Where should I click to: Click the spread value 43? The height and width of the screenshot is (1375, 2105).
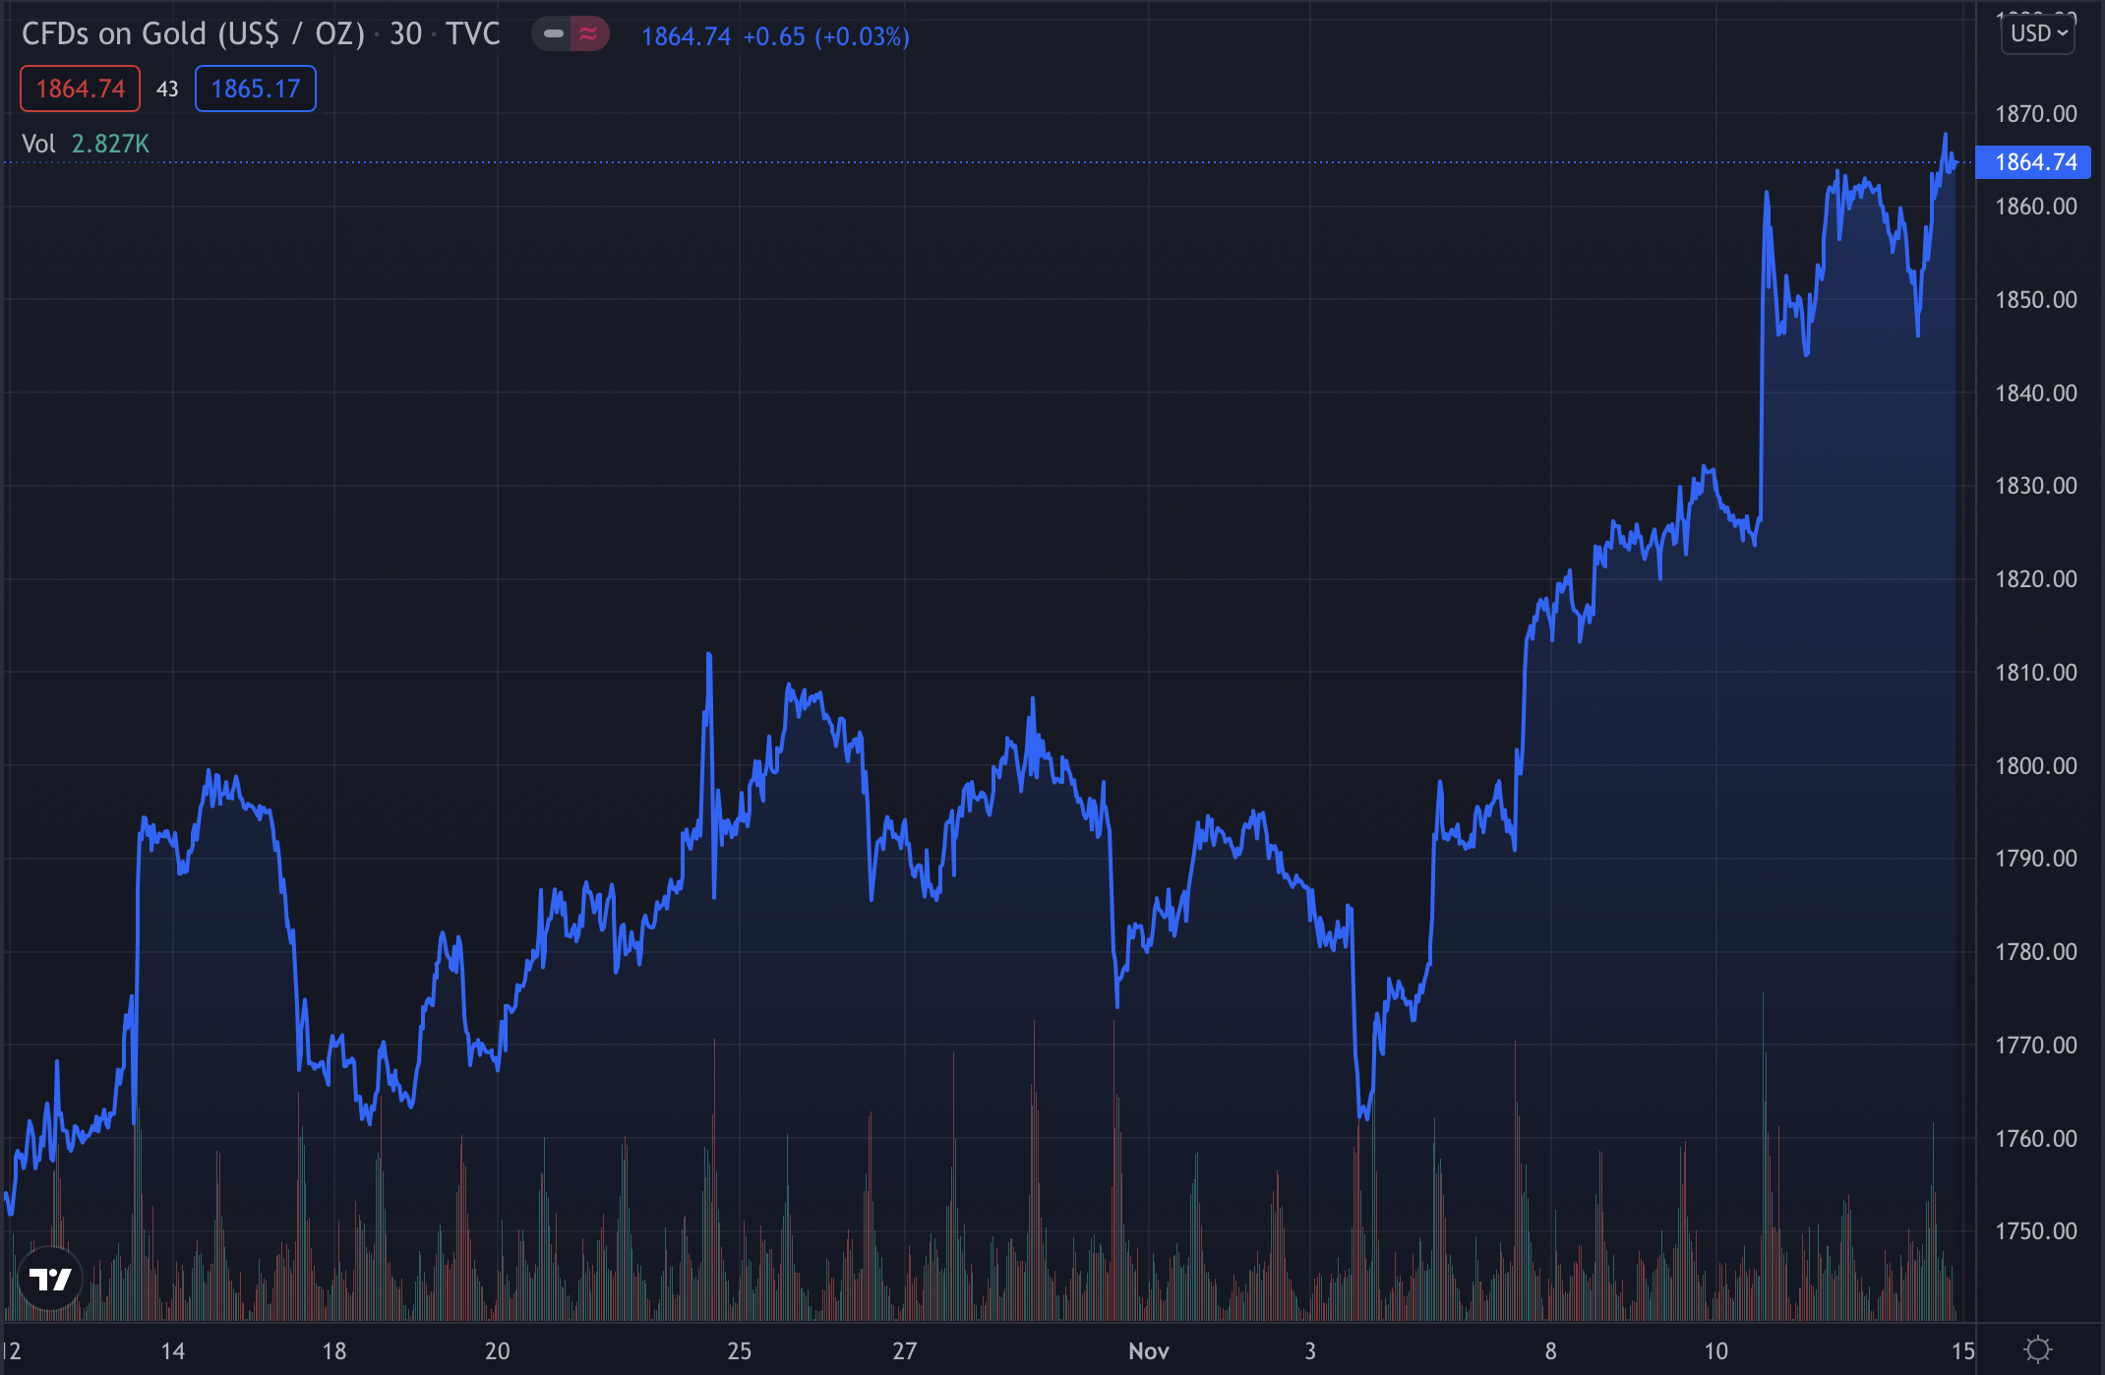(167, 89)
